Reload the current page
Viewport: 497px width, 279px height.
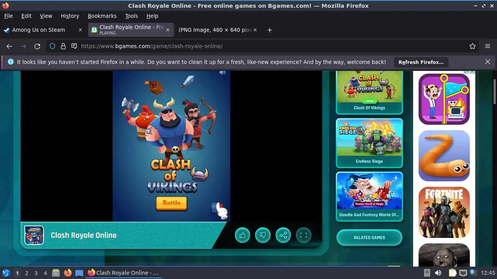[x=37, y=46]
